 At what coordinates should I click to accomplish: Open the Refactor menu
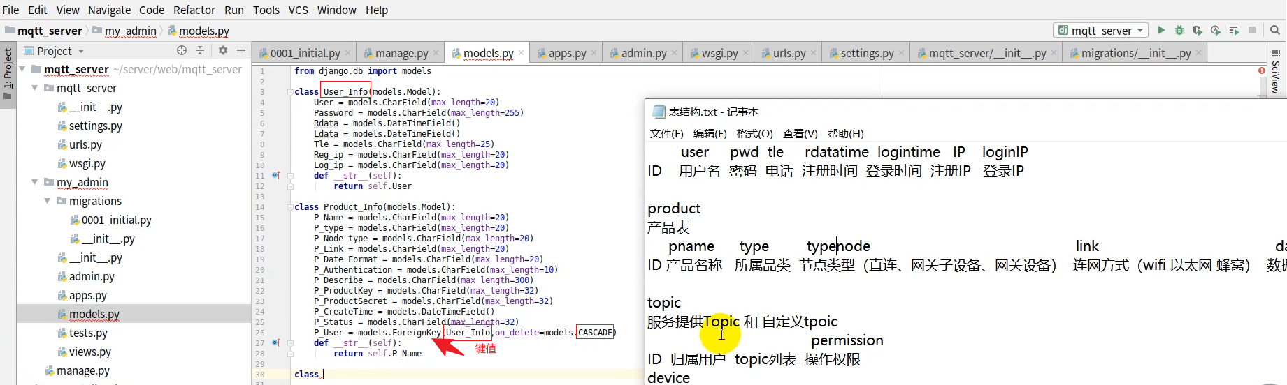point(194,10)
